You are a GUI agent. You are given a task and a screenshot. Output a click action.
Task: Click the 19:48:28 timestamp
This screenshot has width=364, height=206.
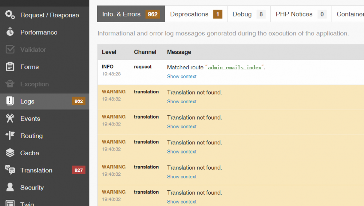click(x=111, y=74)
